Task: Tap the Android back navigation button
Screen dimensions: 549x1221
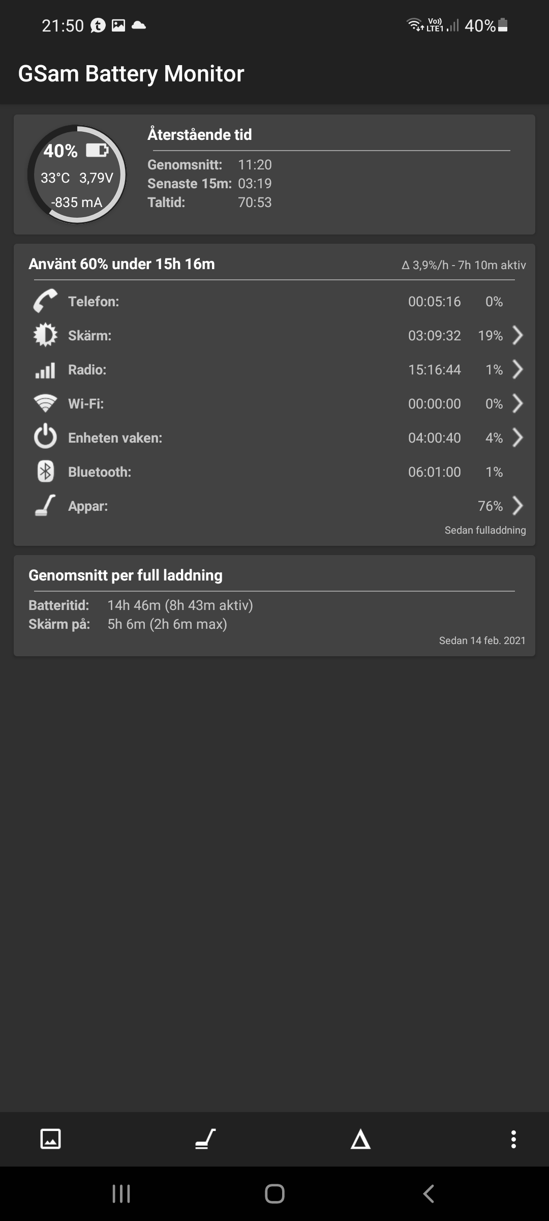Action: [429, 1194]
